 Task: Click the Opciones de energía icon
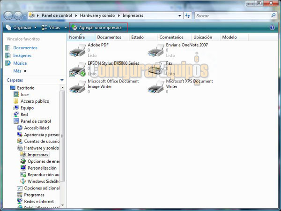coord(23,161)
